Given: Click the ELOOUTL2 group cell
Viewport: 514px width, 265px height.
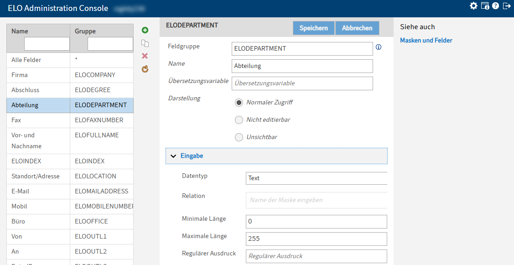Looking at the screenshot, I should tap(102, 252).
